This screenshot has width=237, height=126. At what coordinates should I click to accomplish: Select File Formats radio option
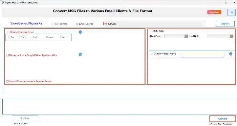(52, 24)
